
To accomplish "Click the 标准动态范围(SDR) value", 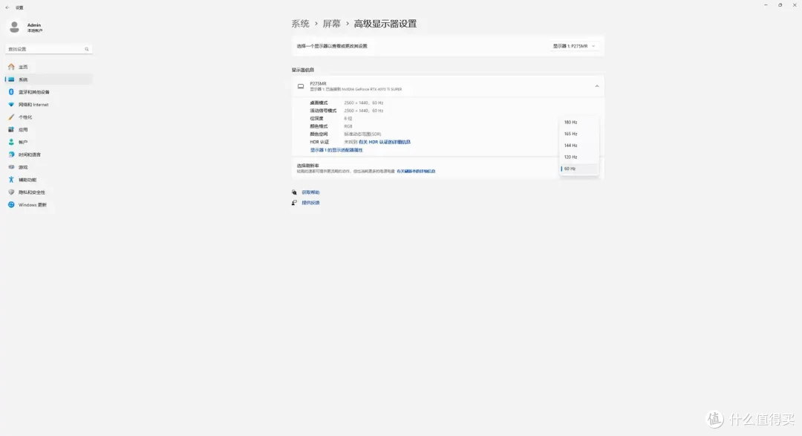I will pyautogui.click(x=362, y=134).
